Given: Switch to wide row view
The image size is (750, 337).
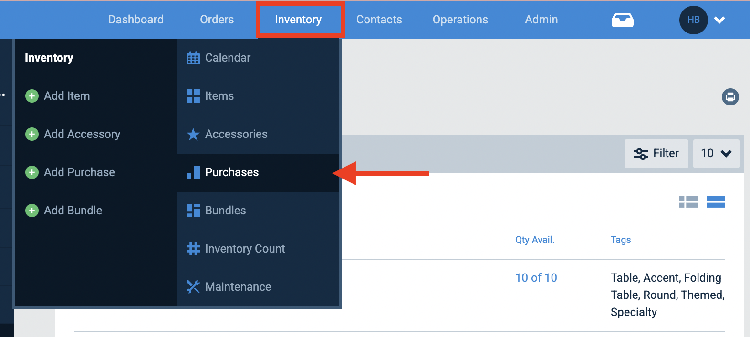Looking at the screenshot, I should click(716, 202).
